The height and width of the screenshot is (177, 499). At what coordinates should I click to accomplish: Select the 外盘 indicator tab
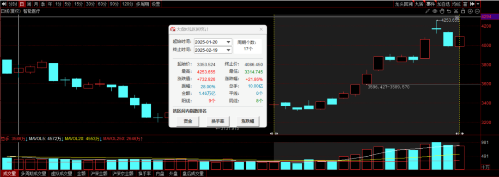[x=173, y=174]
